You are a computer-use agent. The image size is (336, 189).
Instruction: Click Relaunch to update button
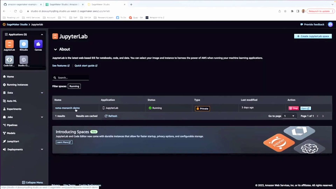[319, 11]
